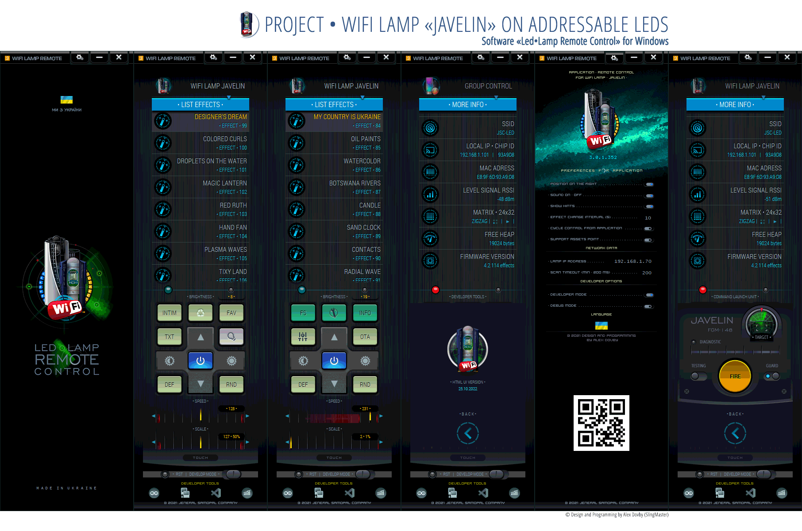
Task: Enable Support Assets Point switch
Action: 648,240
